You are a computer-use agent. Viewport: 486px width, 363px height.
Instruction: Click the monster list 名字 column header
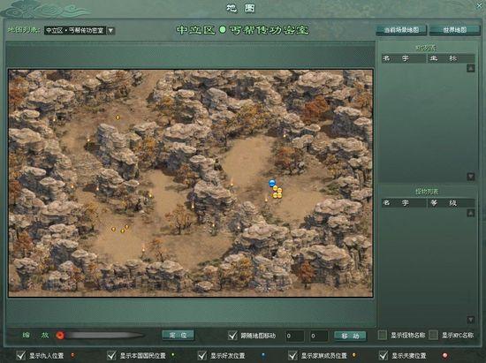click(403, 203)
